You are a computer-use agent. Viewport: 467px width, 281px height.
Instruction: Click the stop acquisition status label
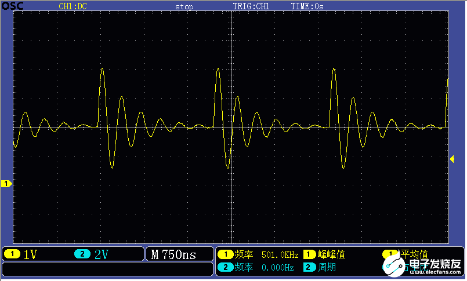pyautogui.click(x=184, y=6)
